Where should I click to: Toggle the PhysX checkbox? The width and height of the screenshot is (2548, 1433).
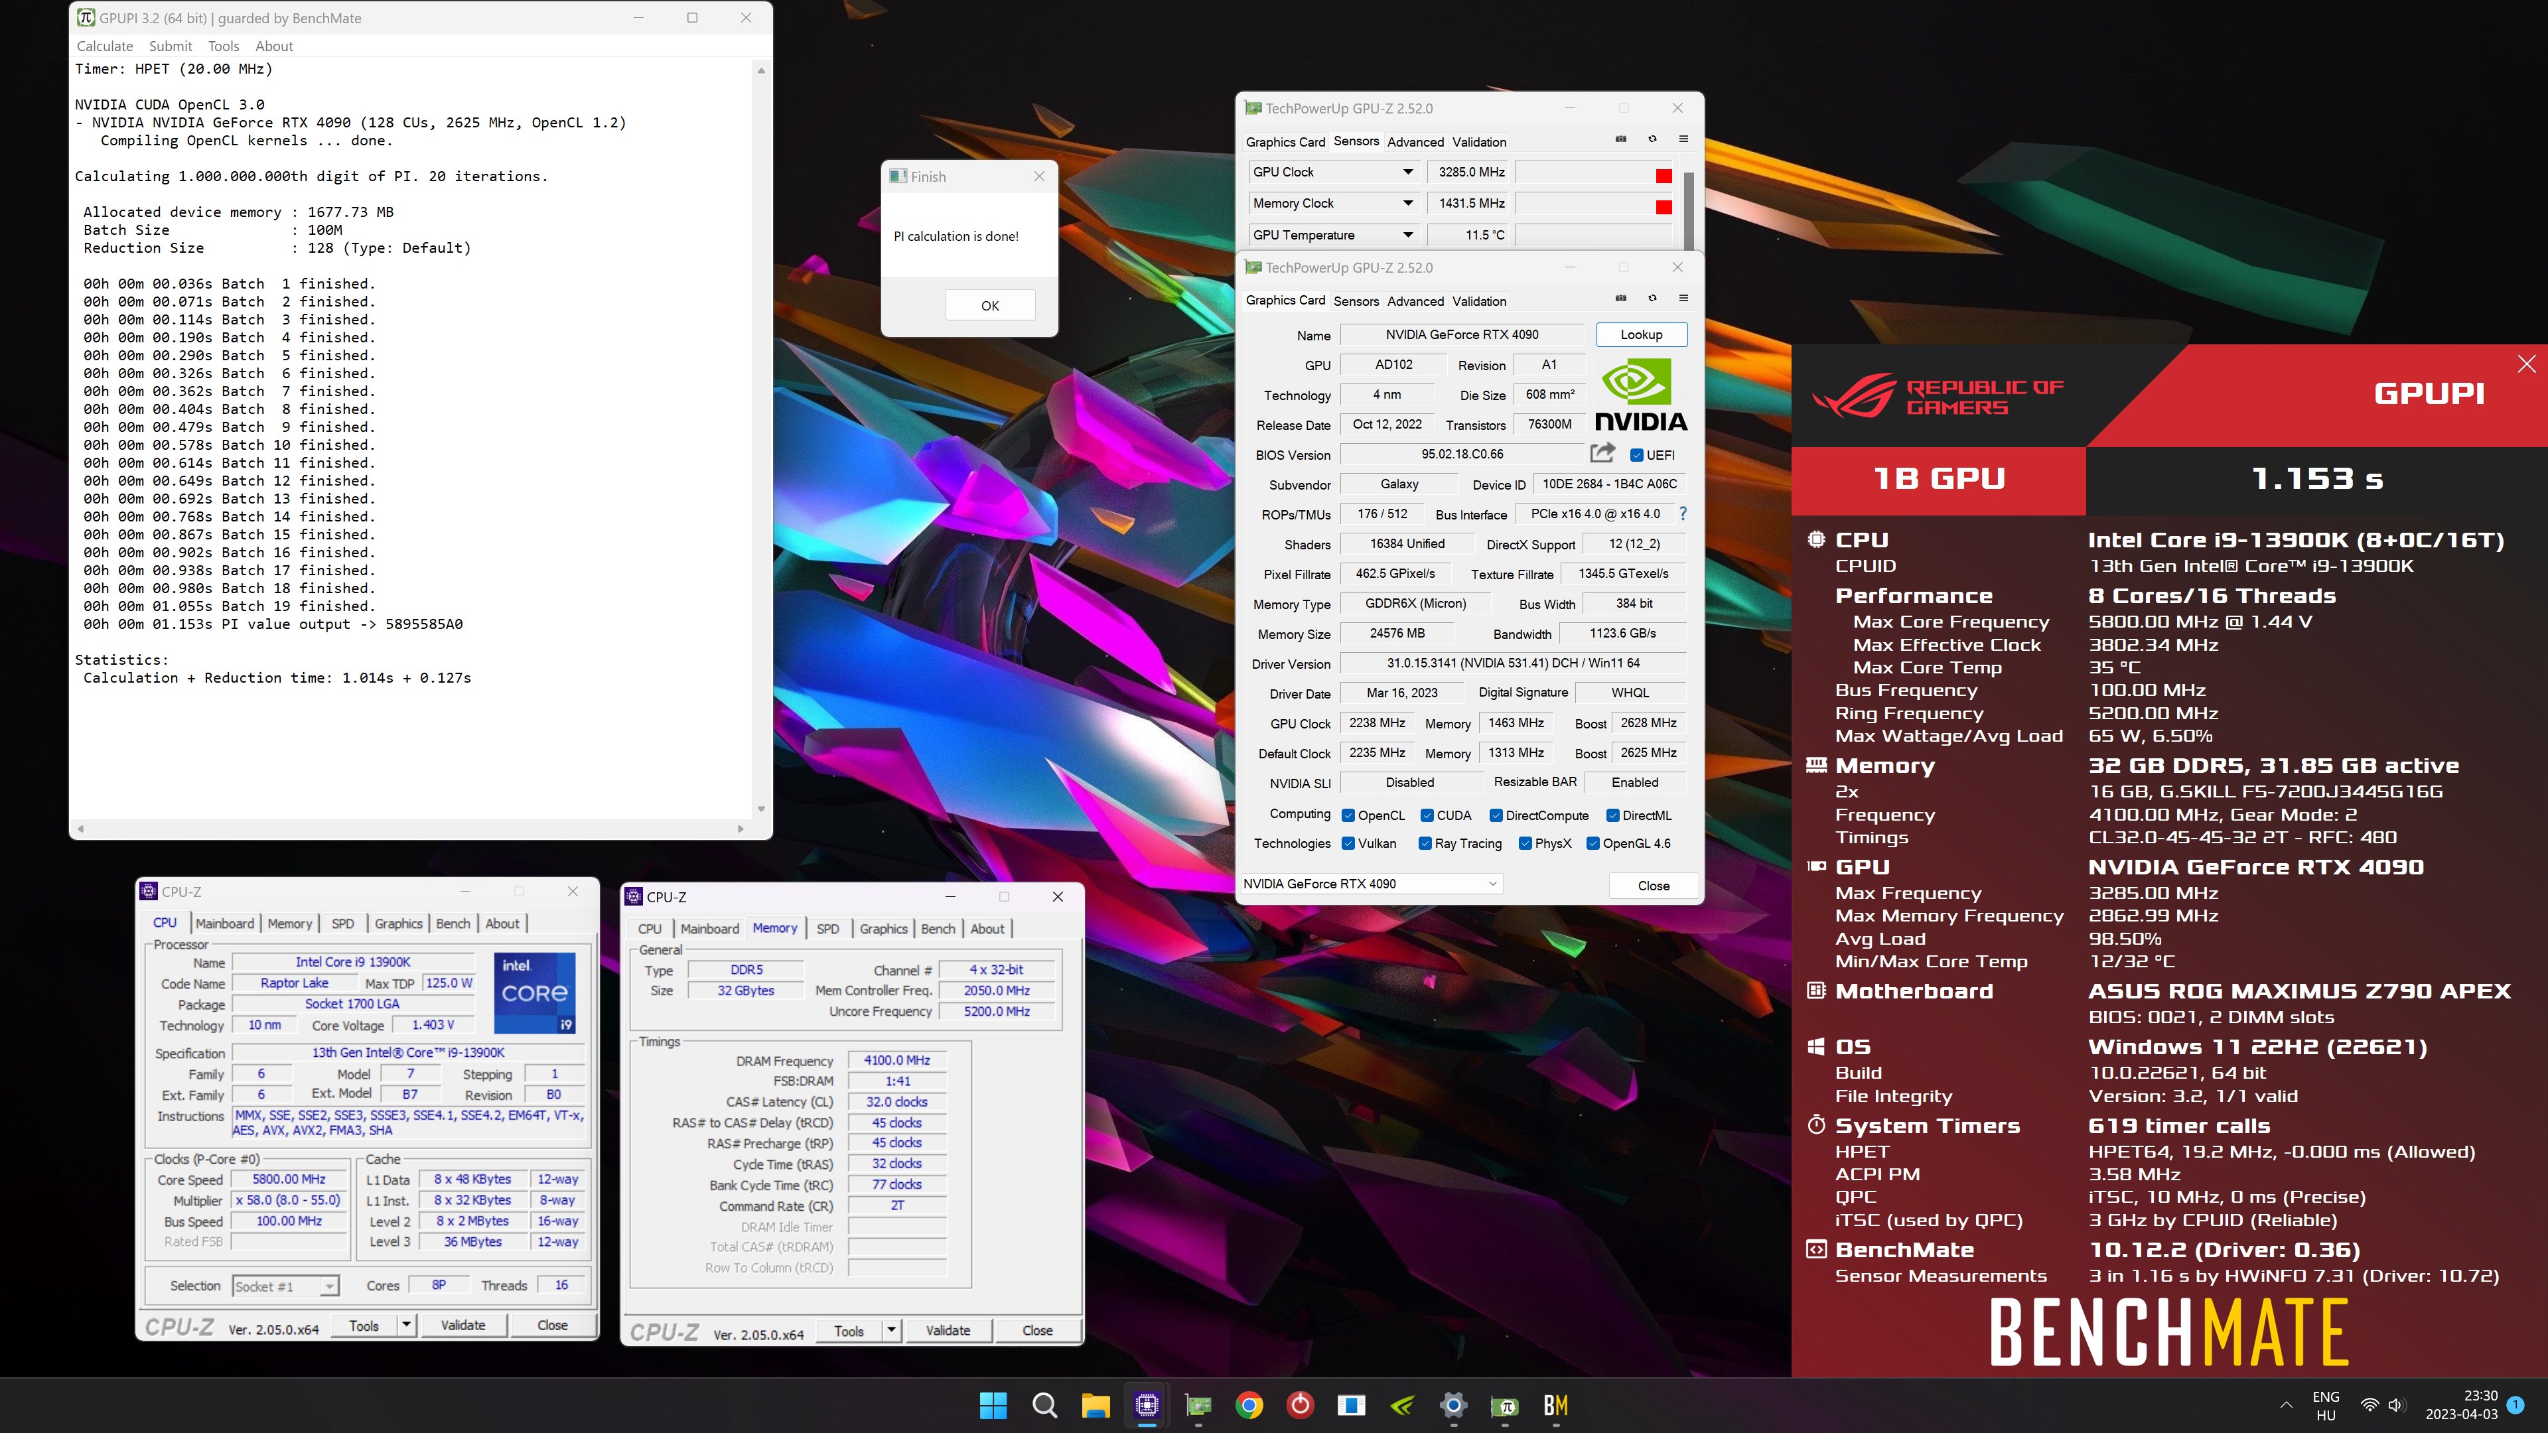(1525, 843)
